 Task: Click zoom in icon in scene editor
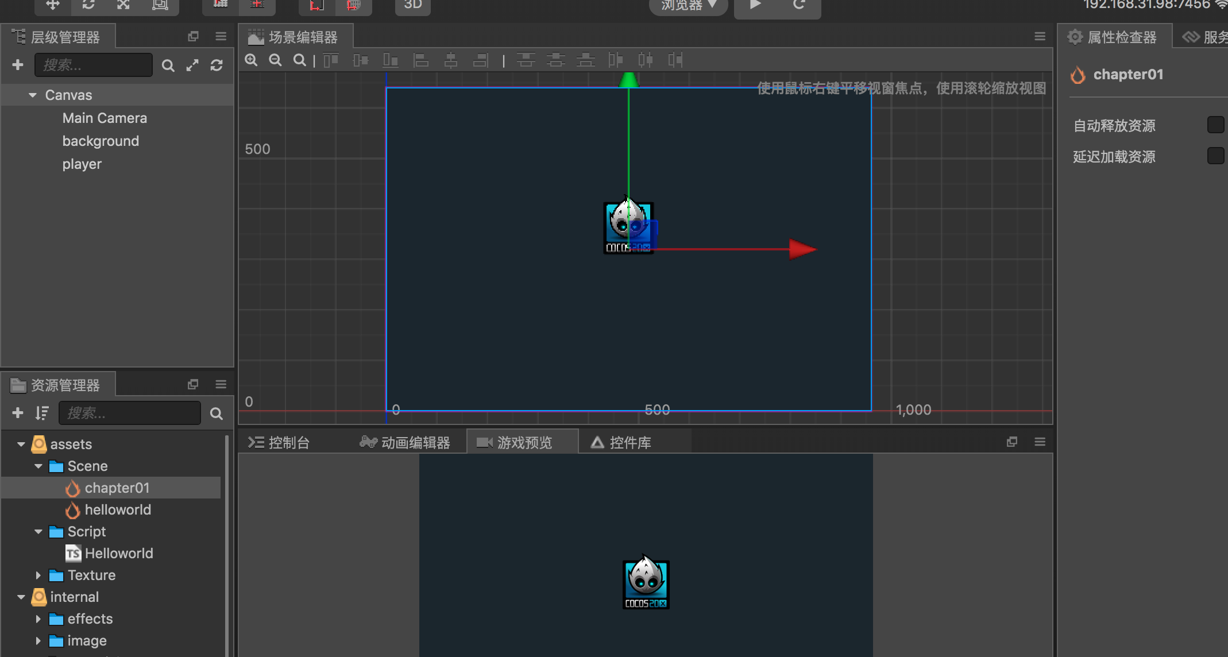(251, 60)
